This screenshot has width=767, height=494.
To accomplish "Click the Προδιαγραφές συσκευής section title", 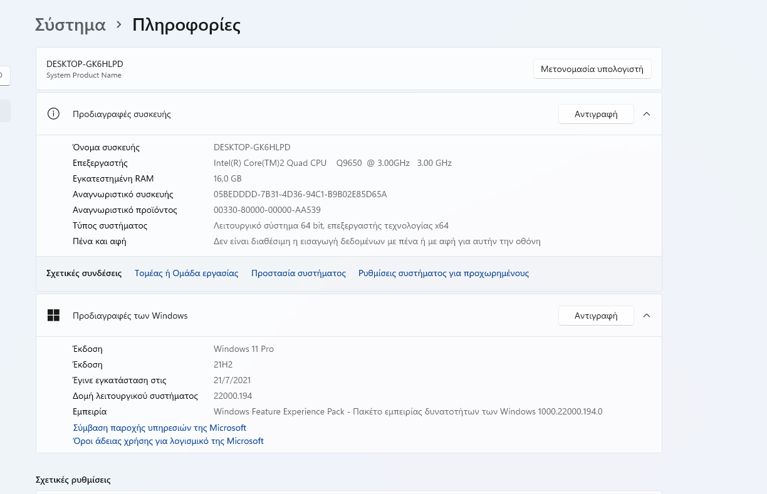I will pyautogui.click(x=122, y=114).
